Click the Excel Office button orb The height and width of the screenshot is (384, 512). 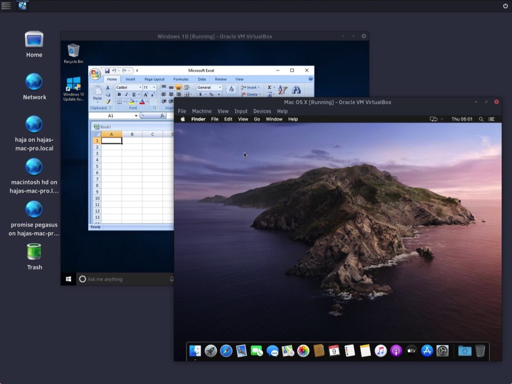95,73
